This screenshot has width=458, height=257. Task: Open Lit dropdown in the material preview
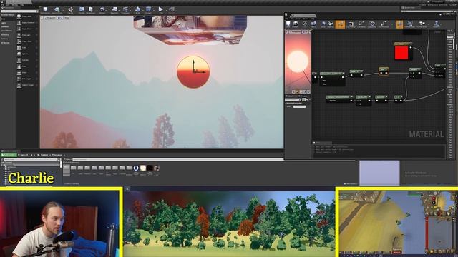click(305, 31)
